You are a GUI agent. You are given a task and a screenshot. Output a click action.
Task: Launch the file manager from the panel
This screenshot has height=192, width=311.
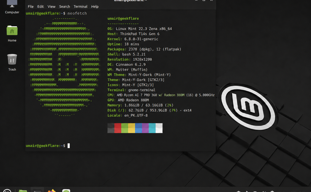click(23, 191)
